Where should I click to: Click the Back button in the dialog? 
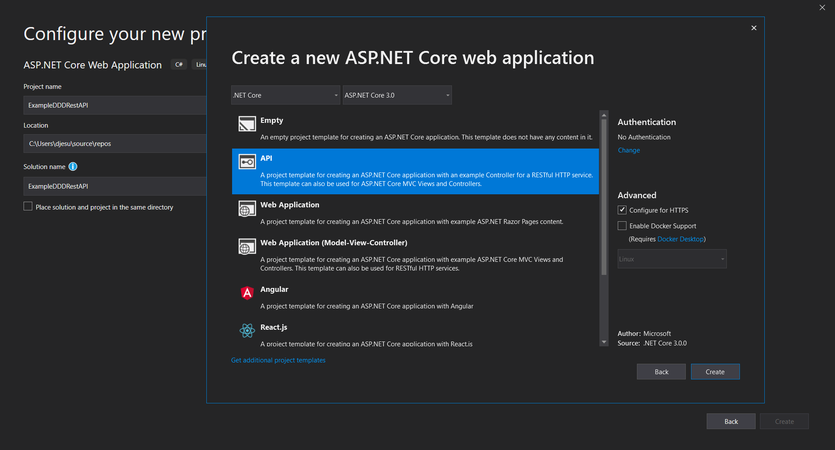661,372
